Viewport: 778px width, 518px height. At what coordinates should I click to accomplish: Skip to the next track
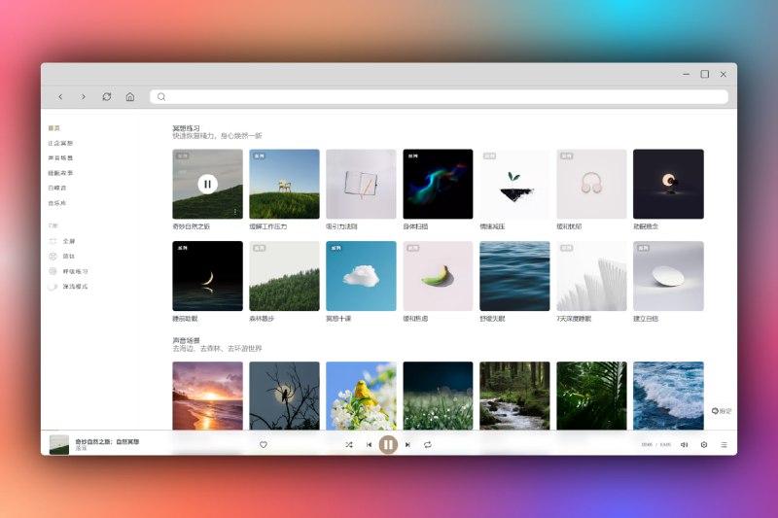tap(407, 445)
